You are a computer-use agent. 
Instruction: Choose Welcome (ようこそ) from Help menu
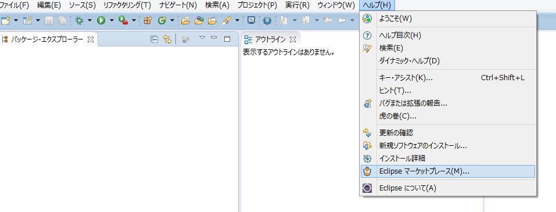tap(447, 19)
